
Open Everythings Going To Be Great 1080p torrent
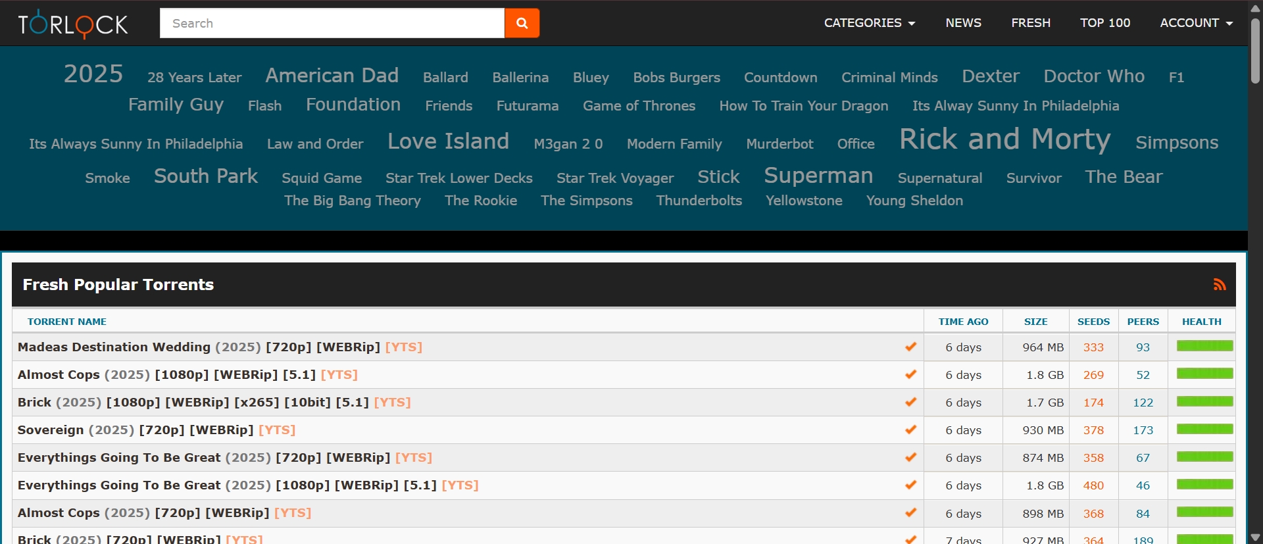248,485
